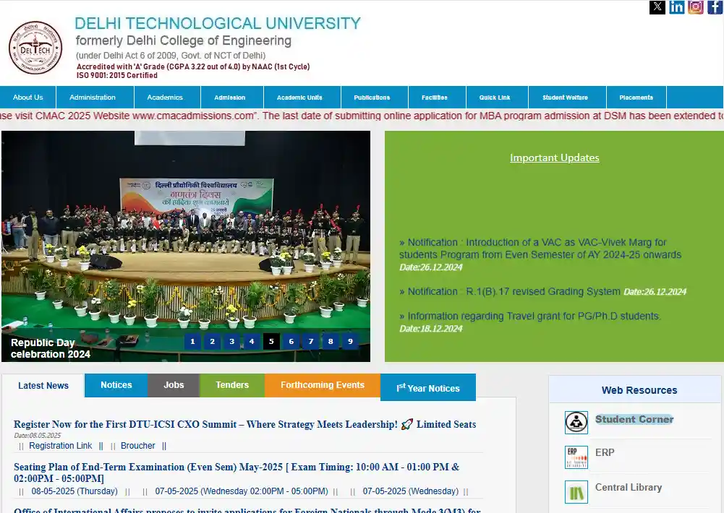
Task: Click the Student Corner icon
Action: (576, 423)
